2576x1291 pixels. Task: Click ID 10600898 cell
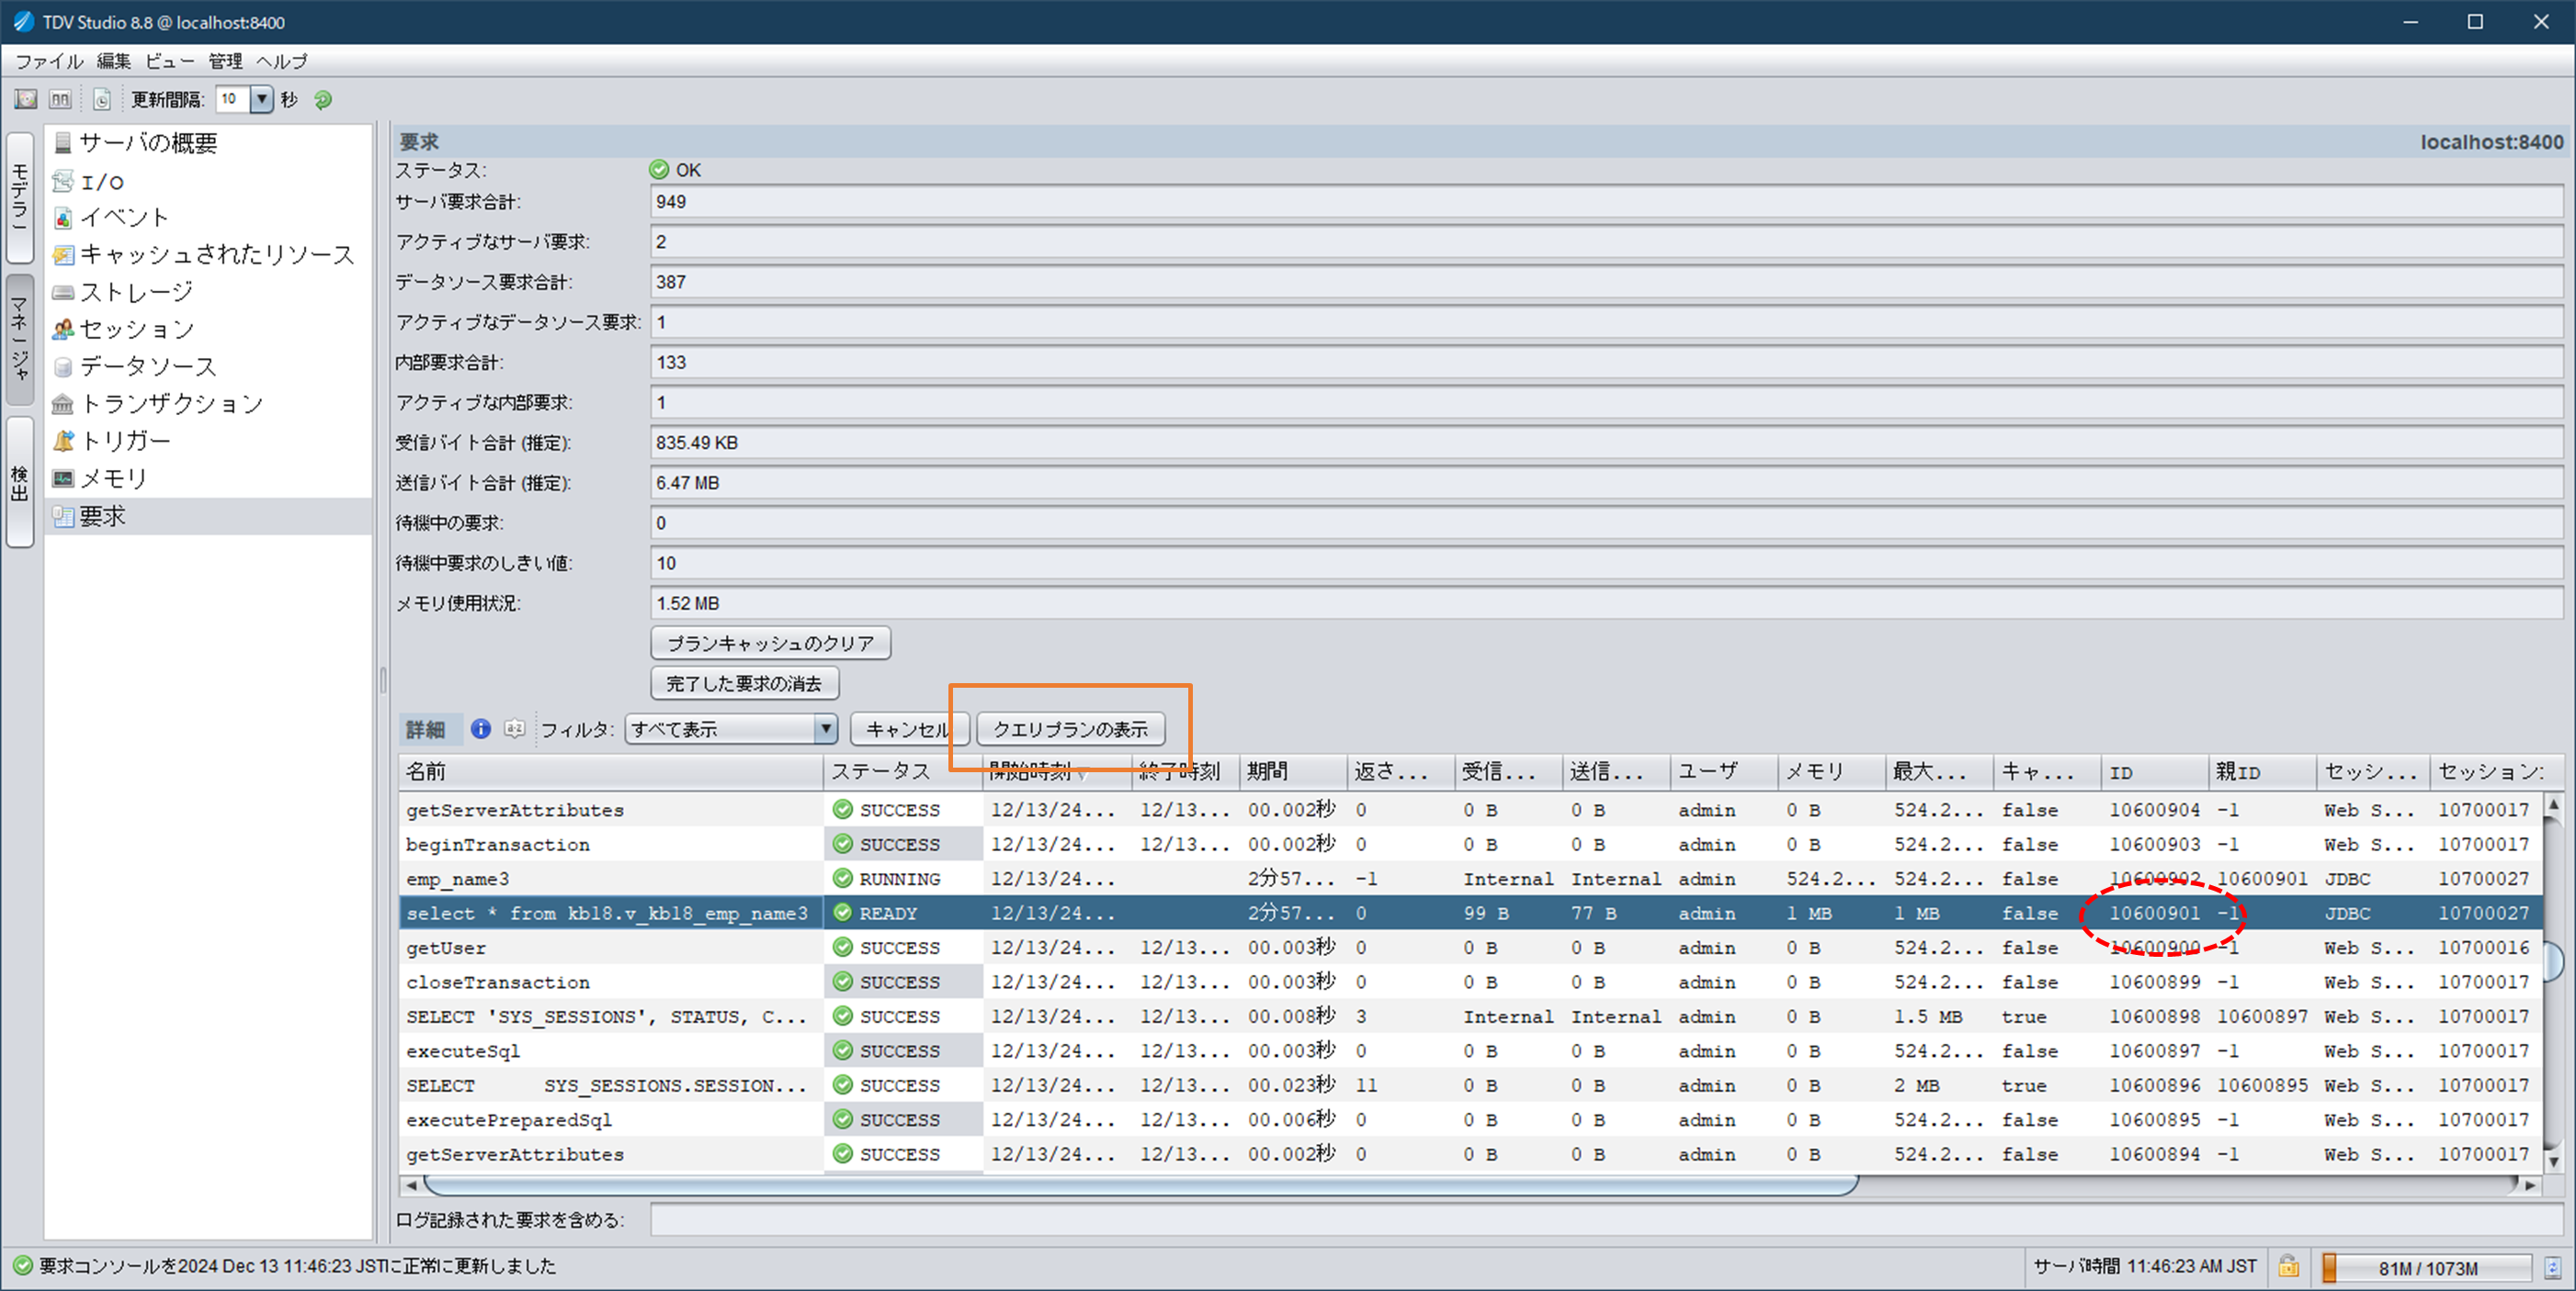pyautogui.click(x=2154, y=1017)
